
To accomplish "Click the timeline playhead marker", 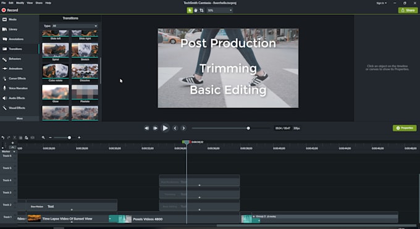I will 187,142.
